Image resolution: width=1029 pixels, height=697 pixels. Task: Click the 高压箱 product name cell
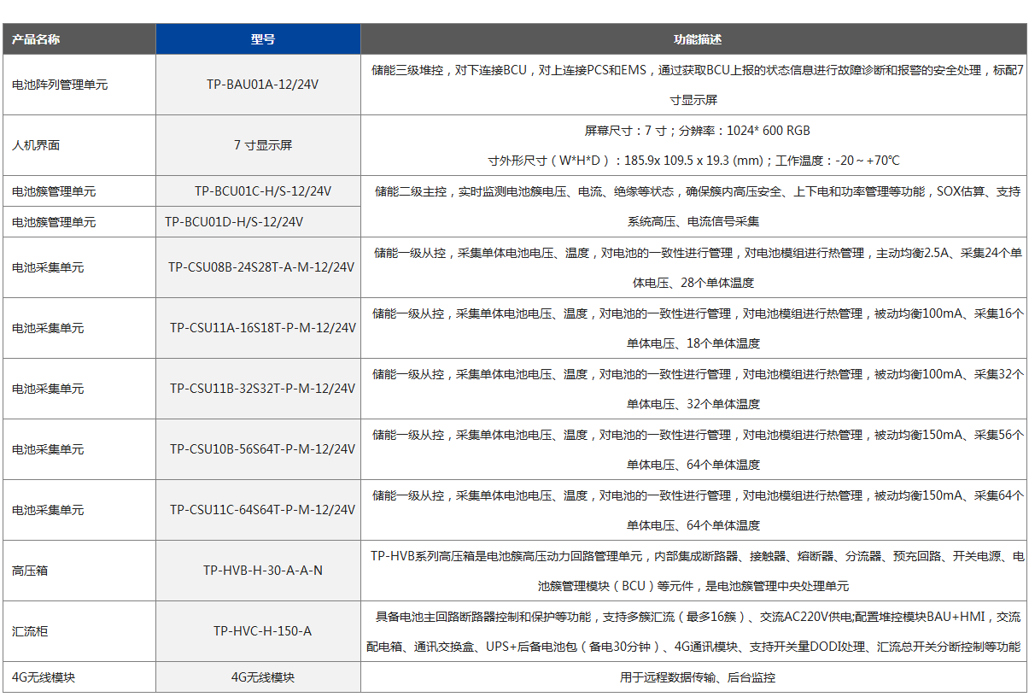pyautogui.click(x=30, y=571)
